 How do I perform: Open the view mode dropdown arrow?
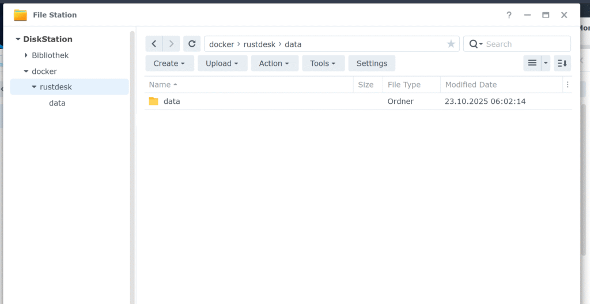point(546,63)
